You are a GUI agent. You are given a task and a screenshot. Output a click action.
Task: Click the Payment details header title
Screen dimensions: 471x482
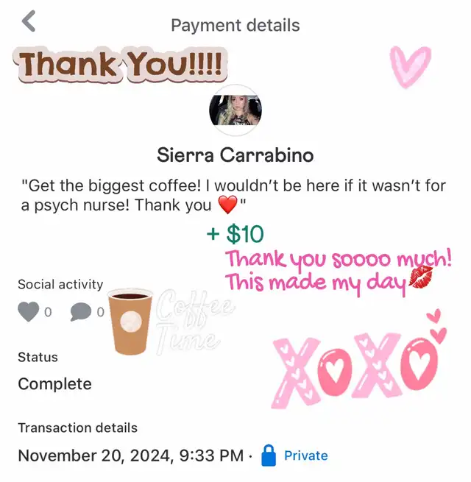235,25
